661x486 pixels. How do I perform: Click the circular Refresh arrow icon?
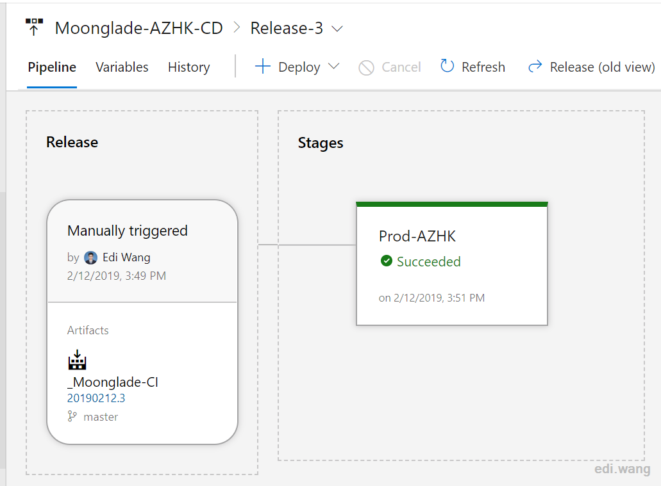click(x=447, y=66)
